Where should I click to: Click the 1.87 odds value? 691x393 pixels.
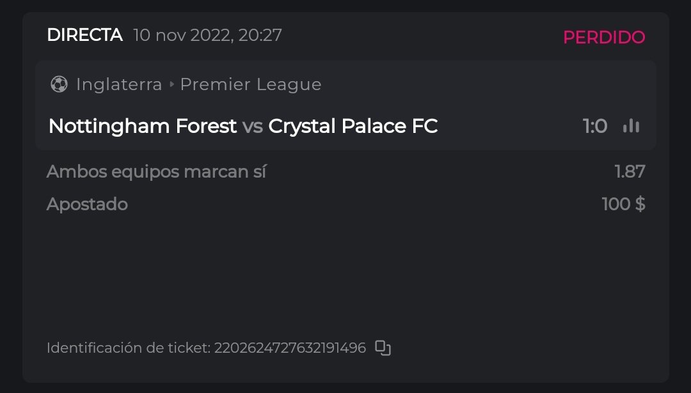(630, 171)
